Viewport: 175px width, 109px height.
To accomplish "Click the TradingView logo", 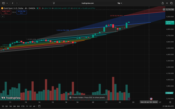I will point(11,98).
